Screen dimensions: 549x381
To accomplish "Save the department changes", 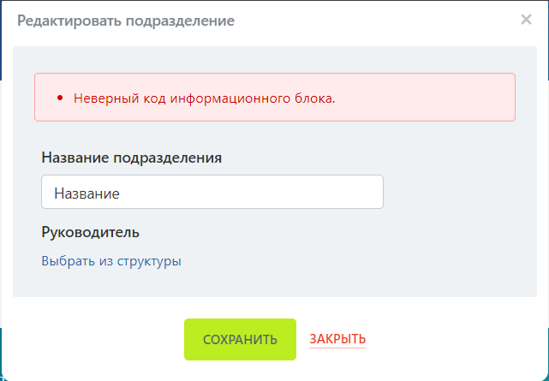I will 240,340.
